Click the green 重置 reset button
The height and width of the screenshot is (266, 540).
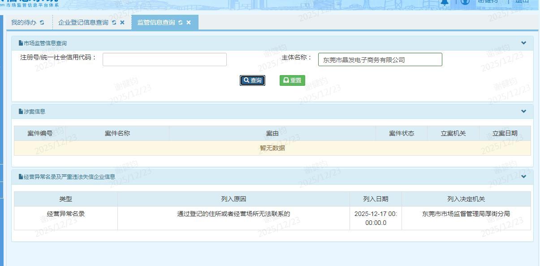[292, 80]
